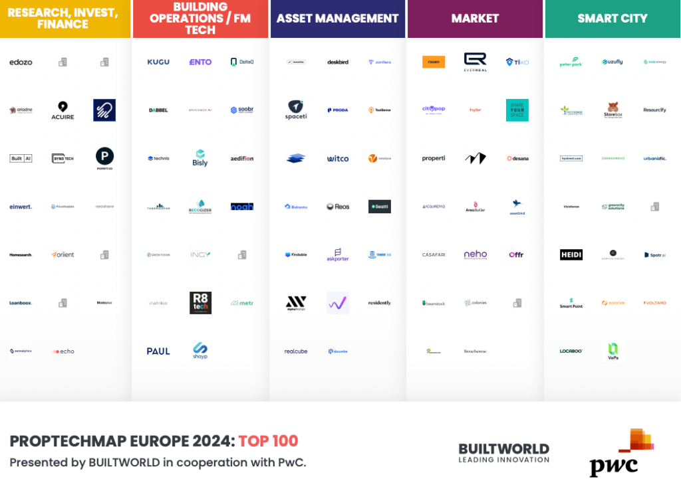Open the R8 tech logo
The width and height of the screenshot is (681, 487).
click(x=200, y=302)
